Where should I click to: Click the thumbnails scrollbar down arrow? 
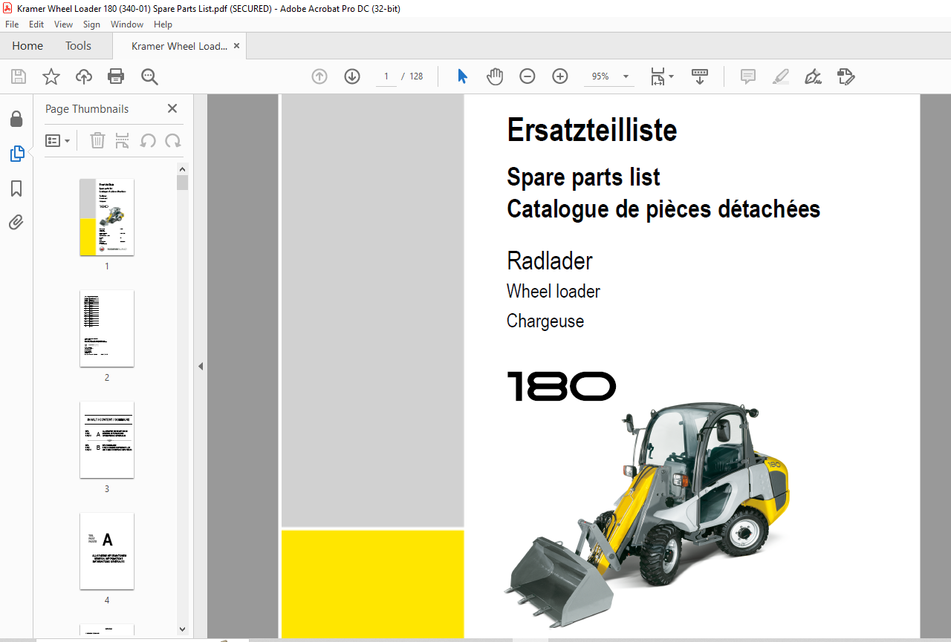pyautogui.click(x=182, y=629)
